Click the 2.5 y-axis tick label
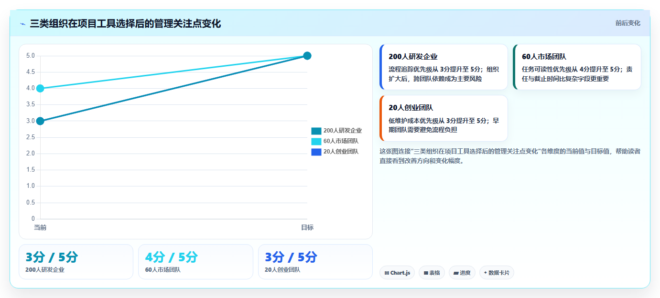This screenshot has width=660, height=298. click(30, 137)
